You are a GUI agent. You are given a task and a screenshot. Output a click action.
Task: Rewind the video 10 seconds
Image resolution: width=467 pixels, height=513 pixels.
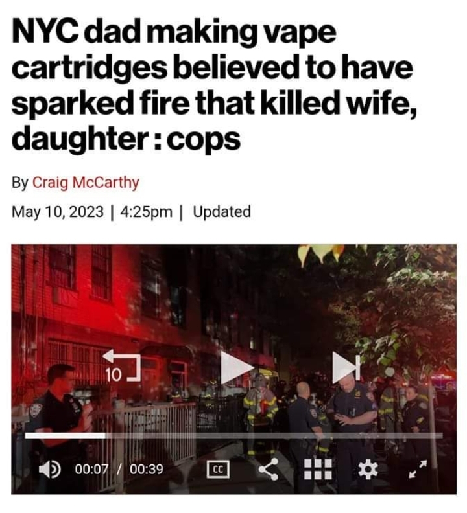(121, 365)
